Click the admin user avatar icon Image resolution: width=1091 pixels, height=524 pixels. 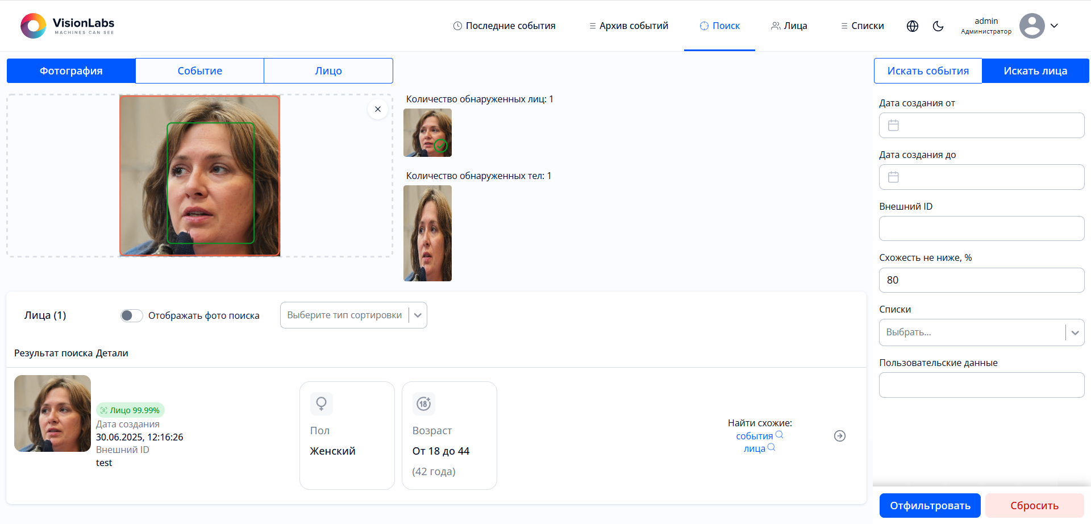1031,26
